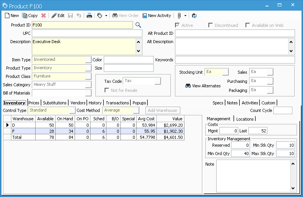Screen dimensions: 303x197
Task: Open the Product Class dropdown
Action: (88, 76)
